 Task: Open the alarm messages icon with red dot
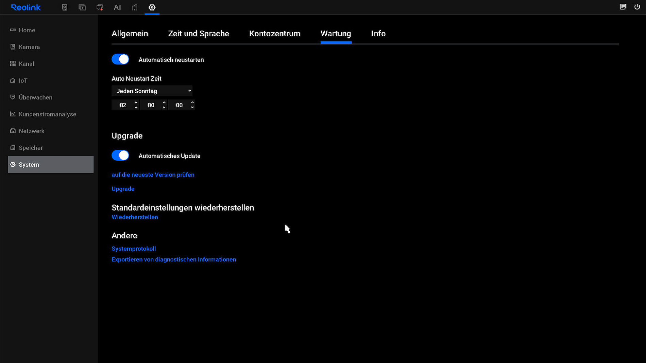tap(100, 7)
